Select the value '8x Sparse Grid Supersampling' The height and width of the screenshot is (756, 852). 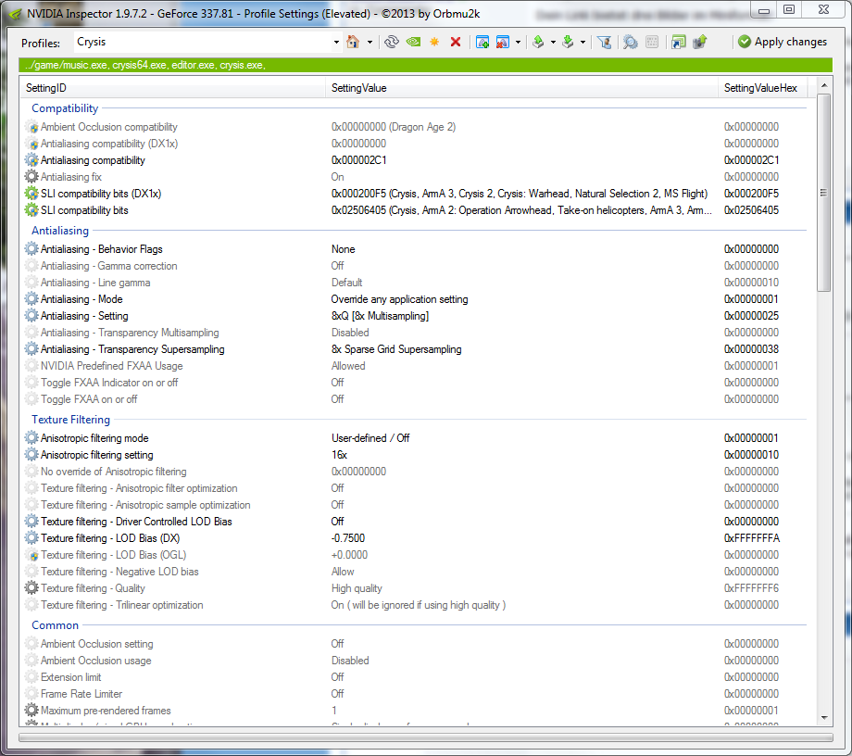[x=396, y=349]
